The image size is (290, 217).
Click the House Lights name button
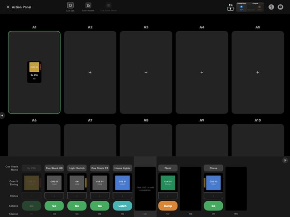pyautogui.click(x=122, y=168)
